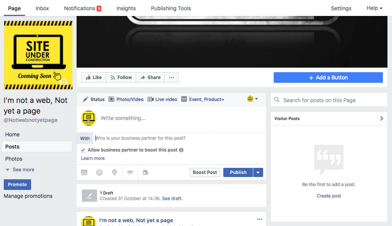Open the Publishing Tools tab
392x226 pixels.
(171, 8)
